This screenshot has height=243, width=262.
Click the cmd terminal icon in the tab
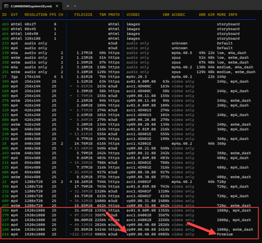pyautogui.click(x=7, y=6)
